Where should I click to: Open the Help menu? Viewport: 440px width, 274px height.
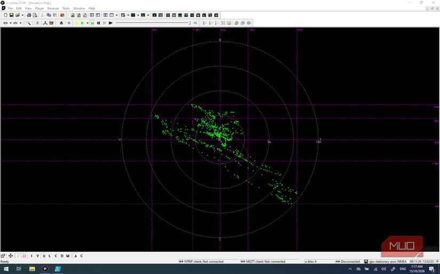click(x=92, y=9)
